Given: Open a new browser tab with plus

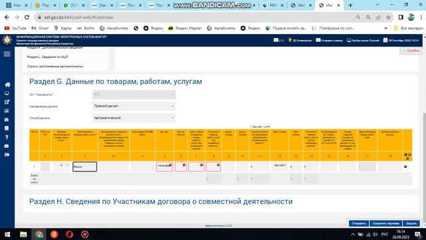Looking at the screenshot, I should (x=350, y=5).
